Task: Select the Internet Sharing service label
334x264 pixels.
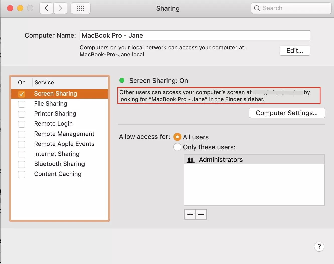Action: (57, 154)
